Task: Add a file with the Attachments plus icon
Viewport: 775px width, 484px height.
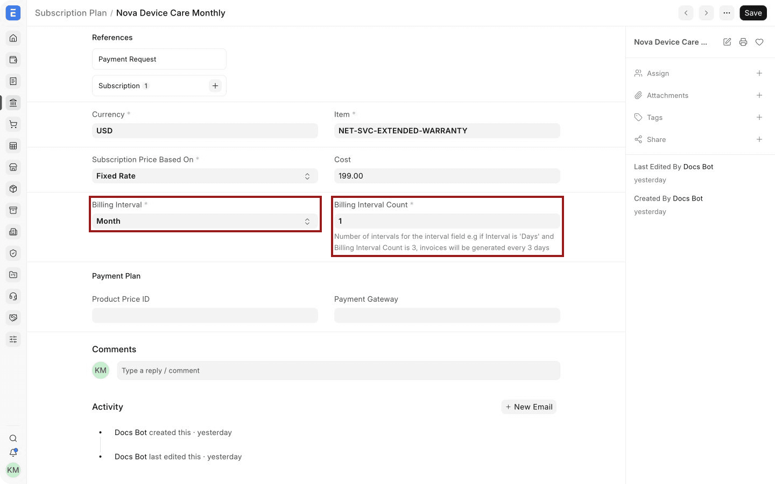Action: point(759,95)
